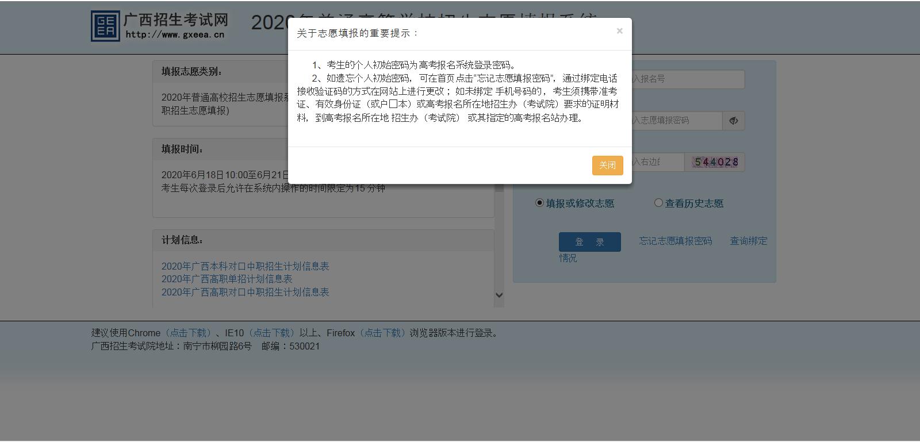Screen dimensions: 920x442
Task: Click the 填报时间 heading
Action: [x=182, y=149]
